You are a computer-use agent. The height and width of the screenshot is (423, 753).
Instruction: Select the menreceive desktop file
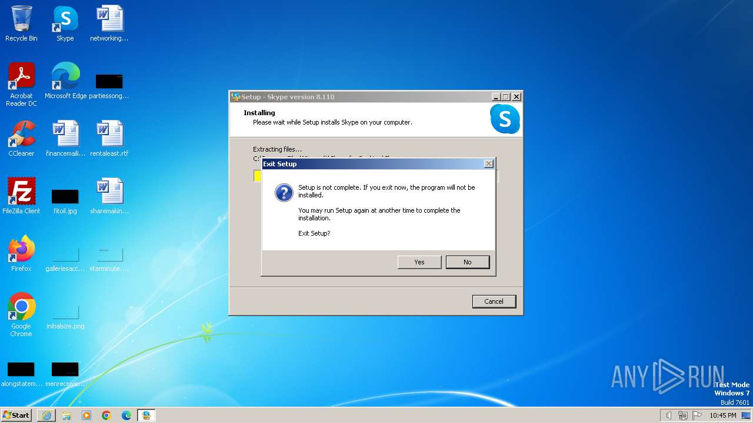pyautogui.click(x=65, y=374)
